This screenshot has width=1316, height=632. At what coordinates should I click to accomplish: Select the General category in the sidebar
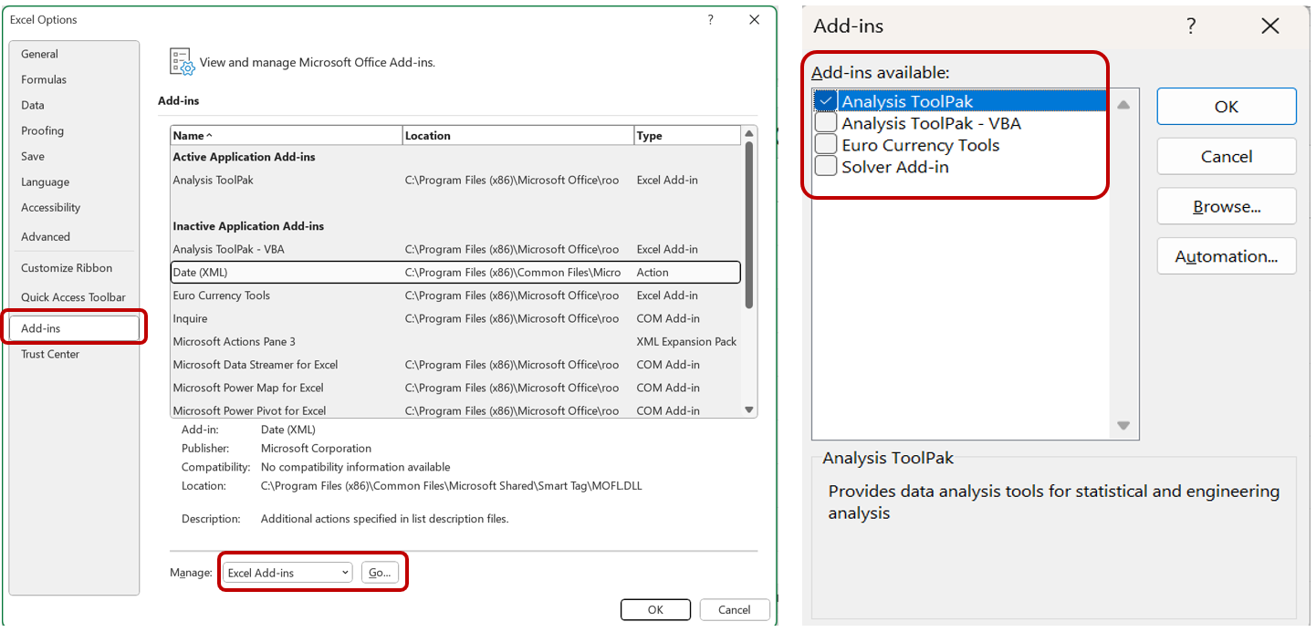pyautogui.click(x=39, y=54)
